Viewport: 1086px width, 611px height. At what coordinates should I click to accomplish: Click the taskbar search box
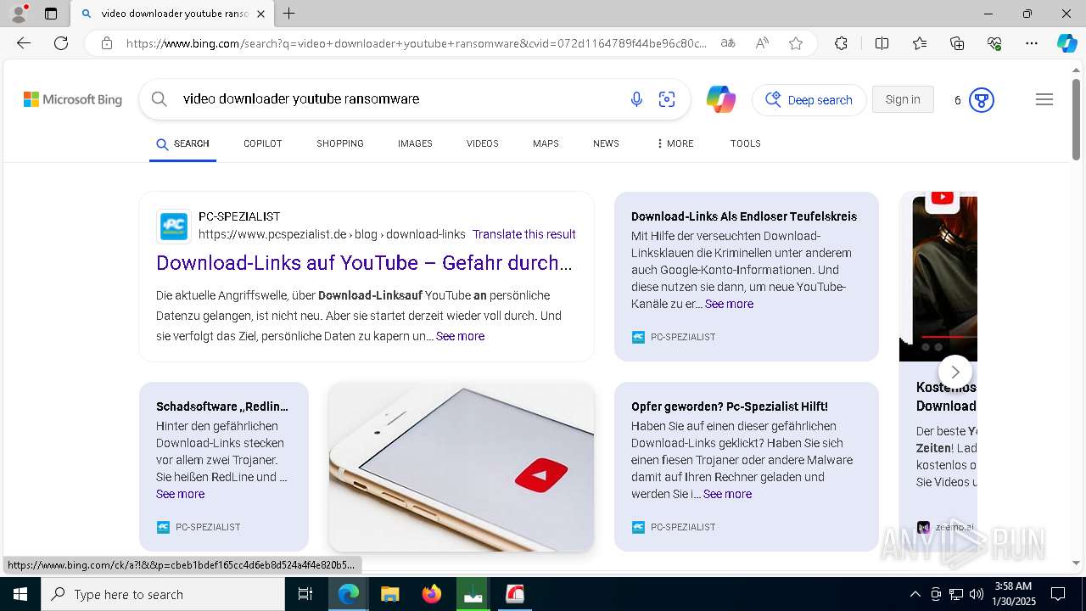[163, 594]
